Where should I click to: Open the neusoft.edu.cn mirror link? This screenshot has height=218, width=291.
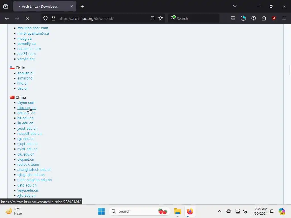point(29,134)
